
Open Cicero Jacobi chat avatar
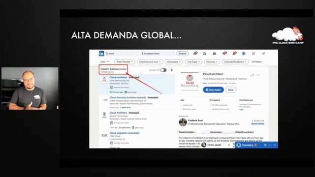[x=204, y=145]
